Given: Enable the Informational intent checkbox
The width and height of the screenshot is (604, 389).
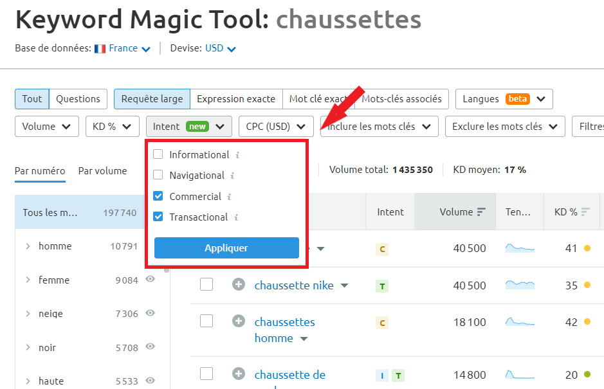Looking at the screenshot, I should click(158, 154).
